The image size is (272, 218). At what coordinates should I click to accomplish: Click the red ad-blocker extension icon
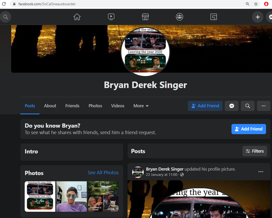[x=266, y=4]
